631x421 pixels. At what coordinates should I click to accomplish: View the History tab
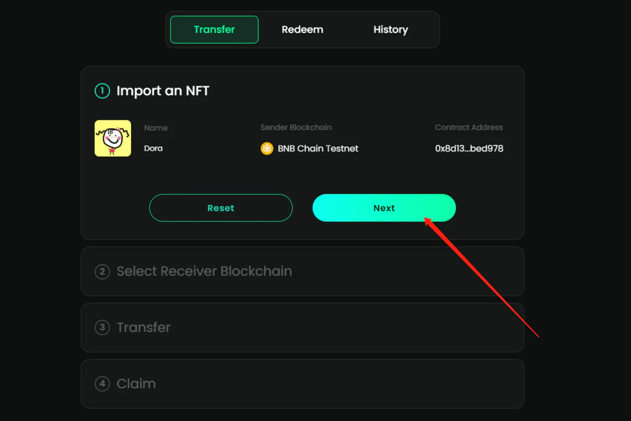(391, 30)
